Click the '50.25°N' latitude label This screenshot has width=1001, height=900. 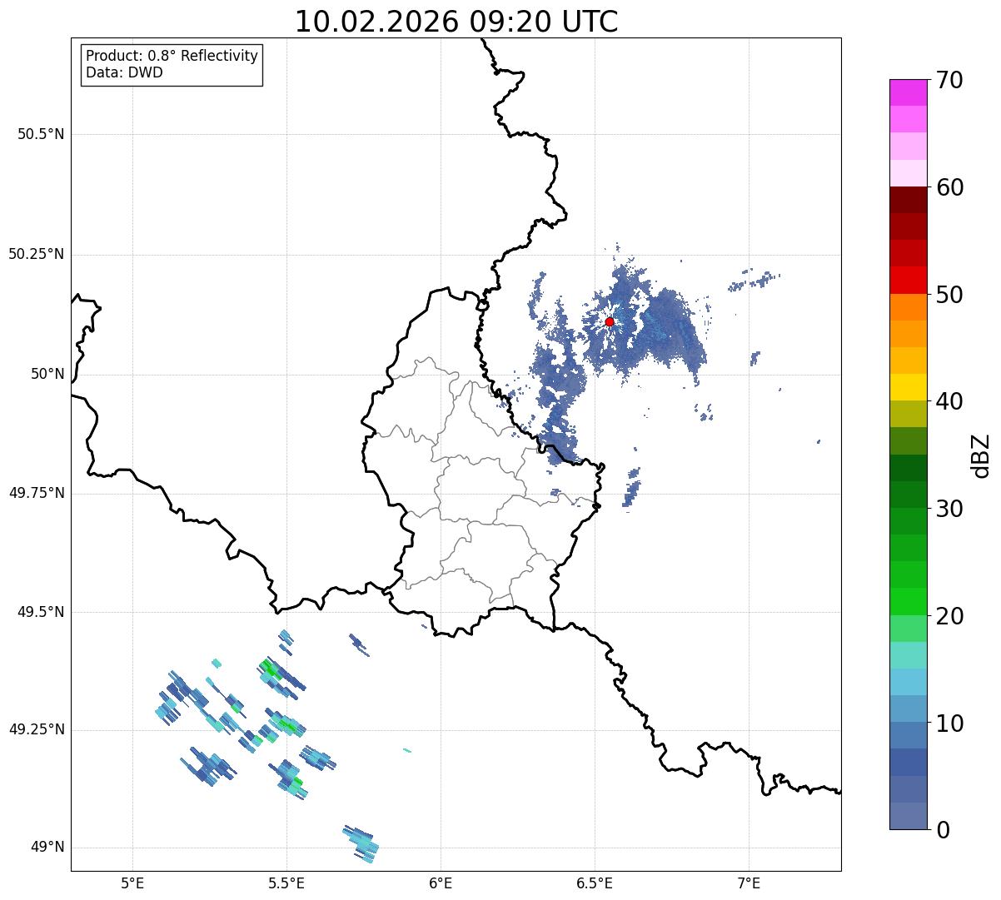coord(37,254)
